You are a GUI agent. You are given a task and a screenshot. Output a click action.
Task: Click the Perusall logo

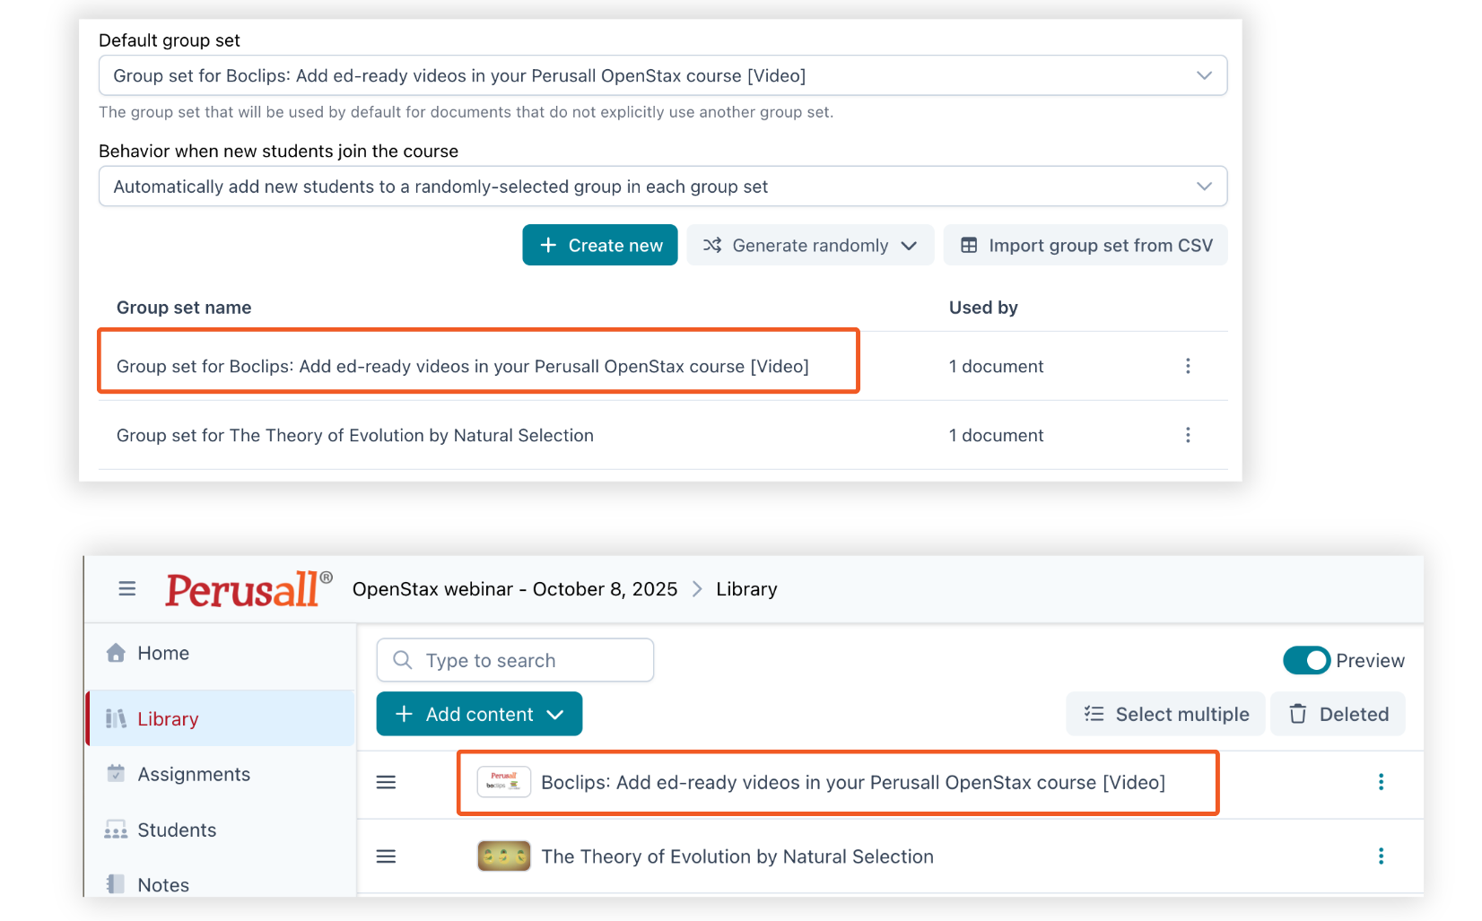[x=248, y=589]
